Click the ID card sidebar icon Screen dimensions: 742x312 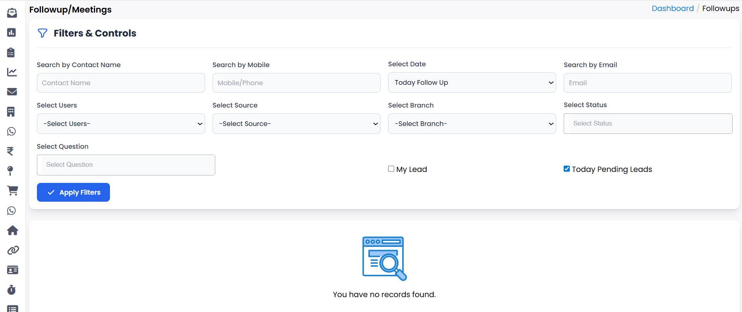coord(13,270)
